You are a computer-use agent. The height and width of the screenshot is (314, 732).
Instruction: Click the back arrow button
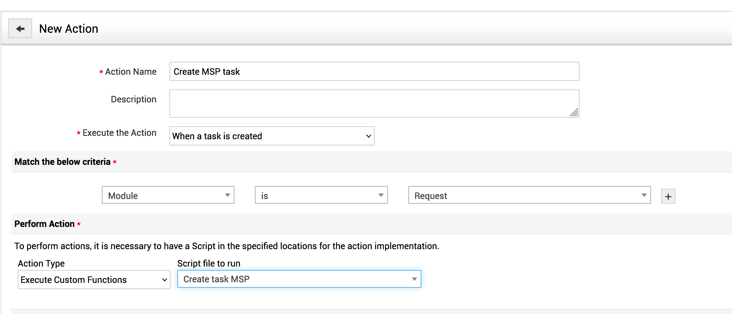point(20,29)
